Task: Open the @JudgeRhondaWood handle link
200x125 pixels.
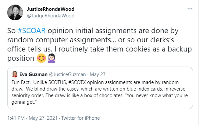Action: [51, 16]
